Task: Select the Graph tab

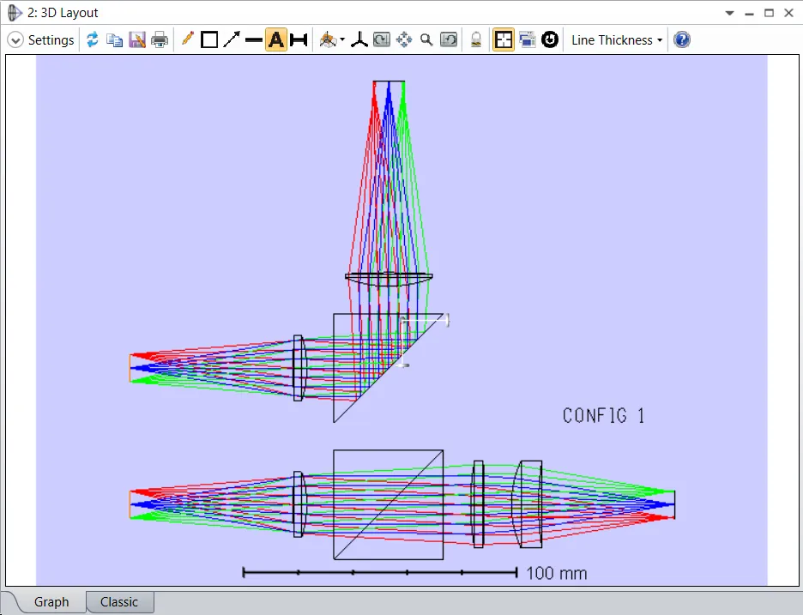Action: click(51, 602)
